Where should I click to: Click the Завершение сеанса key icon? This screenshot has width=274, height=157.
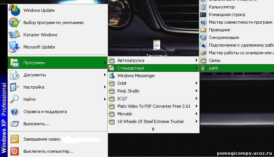point(14,139)
